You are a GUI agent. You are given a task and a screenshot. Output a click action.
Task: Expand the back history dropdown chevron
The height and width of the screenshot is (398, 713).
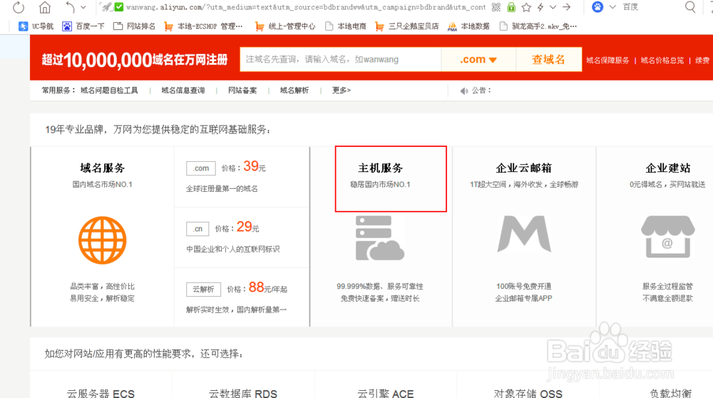83,7
